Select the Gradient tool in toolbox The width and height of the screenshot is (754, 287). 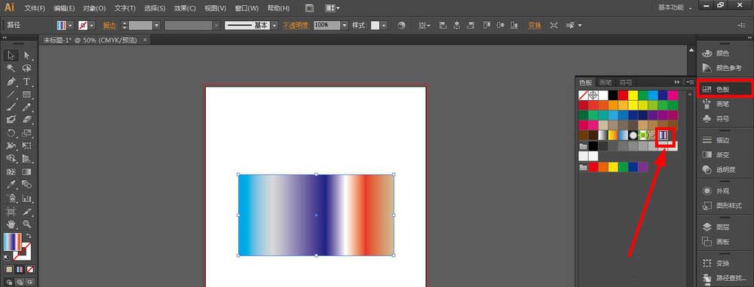coord(27,171)
